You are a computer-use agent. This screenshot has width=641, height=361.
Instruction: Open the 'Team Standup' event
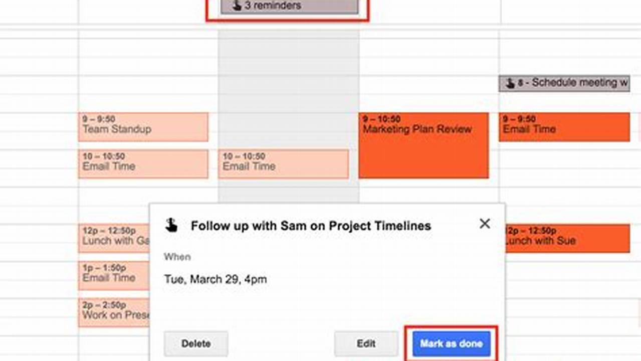[143, 127]
